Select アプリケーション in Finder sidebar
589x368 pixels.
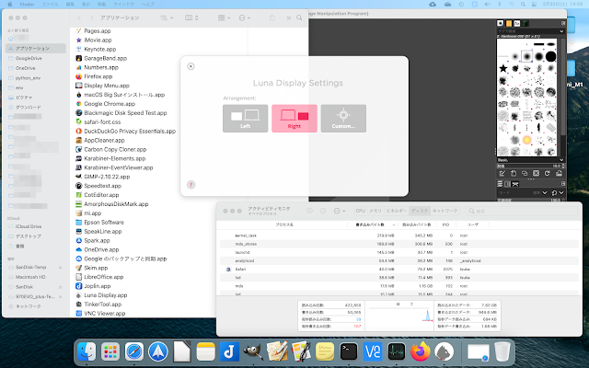(x=36, y=49)
